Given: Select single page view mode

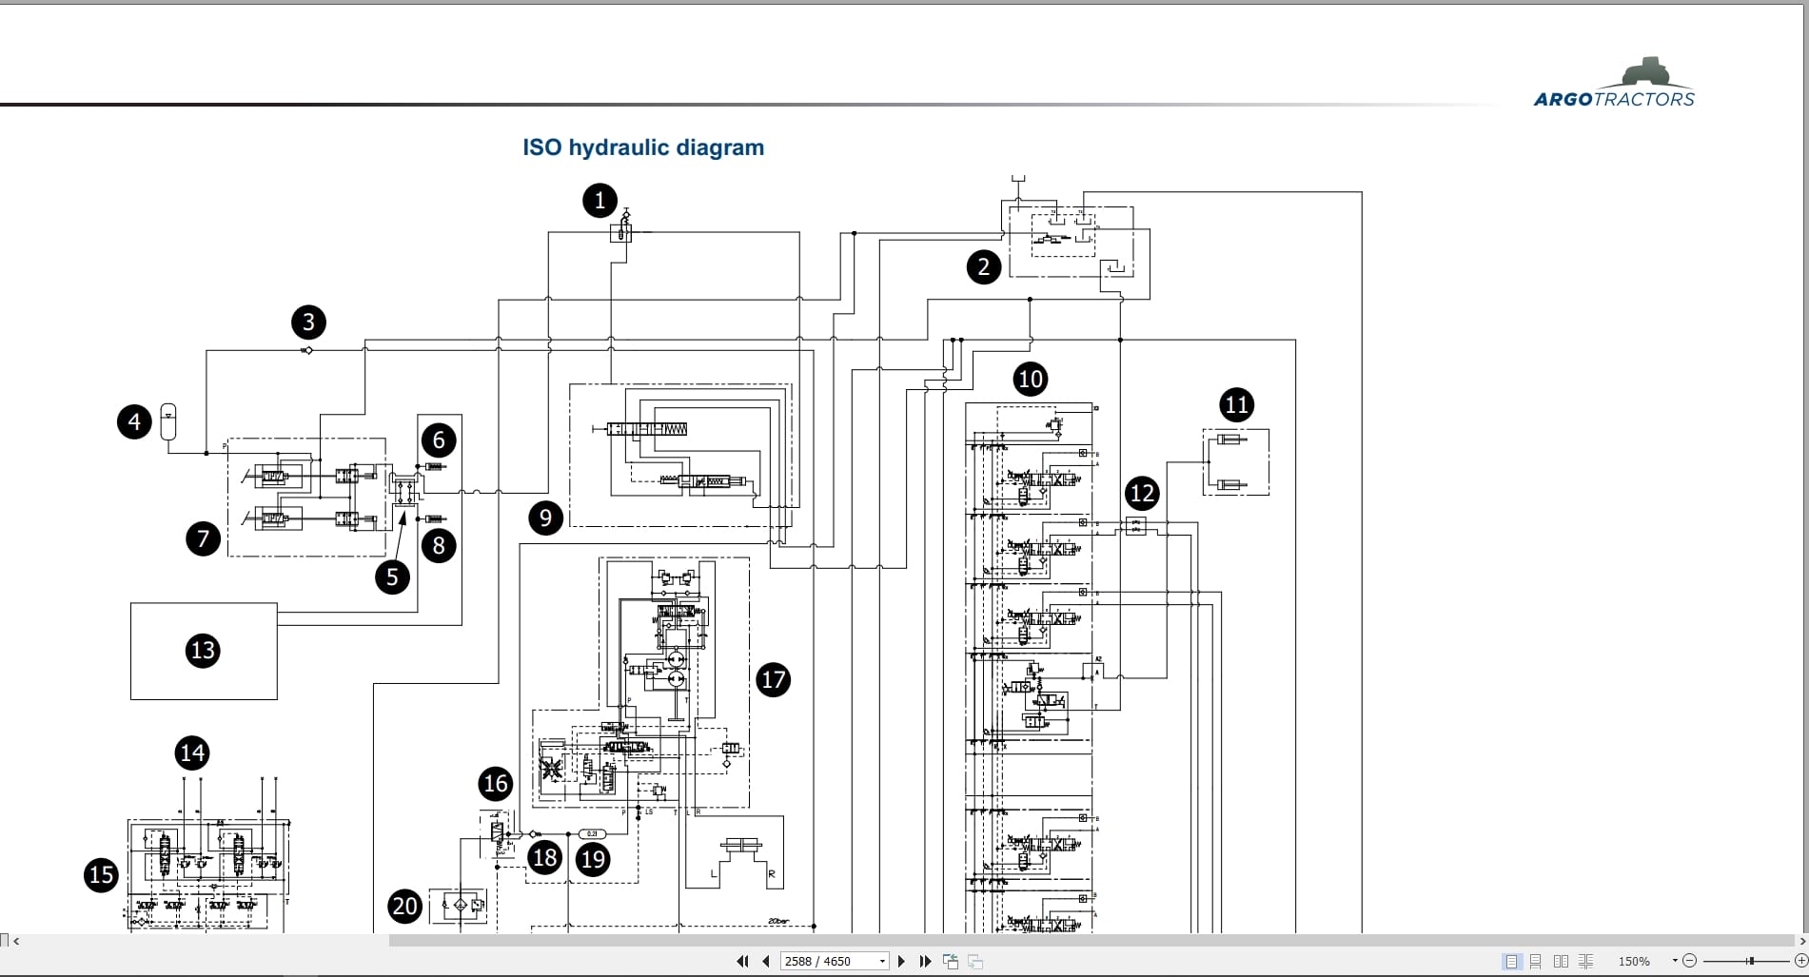Looking at the screenshot, I should click(1511, 961).
